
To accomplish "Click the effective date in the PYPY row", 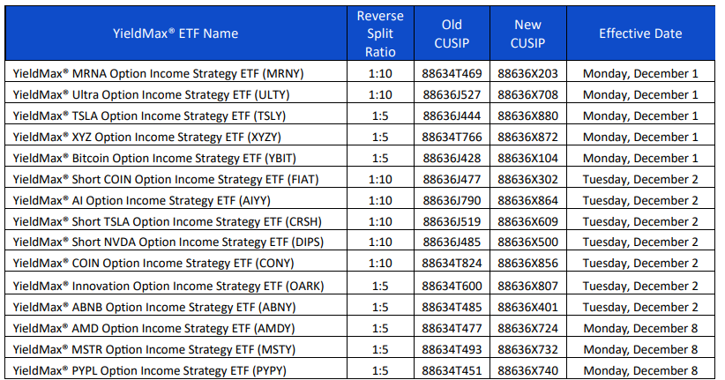I will click(640, 371).
